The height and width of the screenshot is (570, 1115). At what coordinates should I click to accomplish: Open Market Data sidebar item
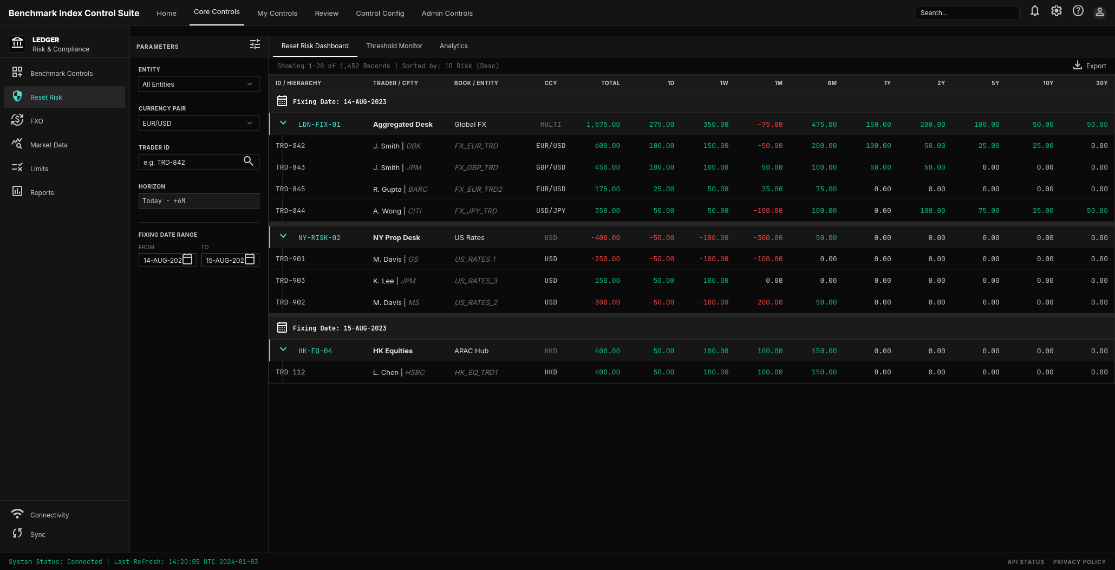point(64,145)
